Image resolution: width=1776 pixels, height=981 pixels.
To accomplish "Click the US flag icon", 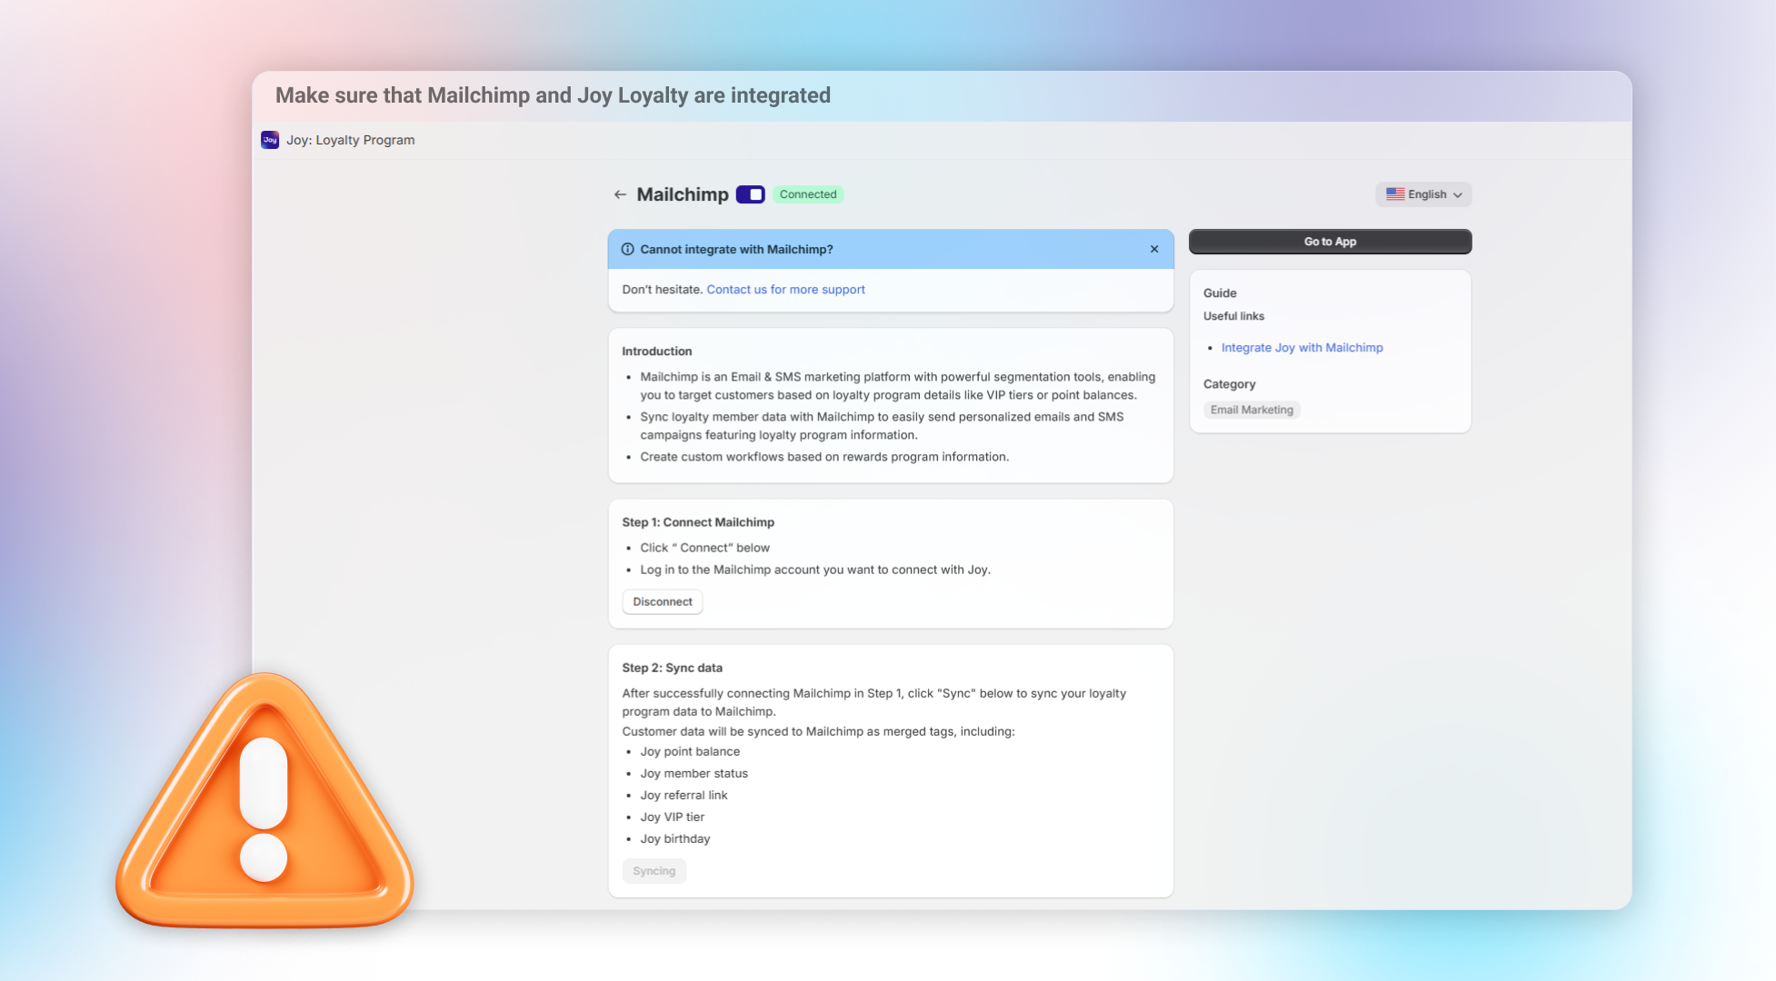I will pos(1395,194).
